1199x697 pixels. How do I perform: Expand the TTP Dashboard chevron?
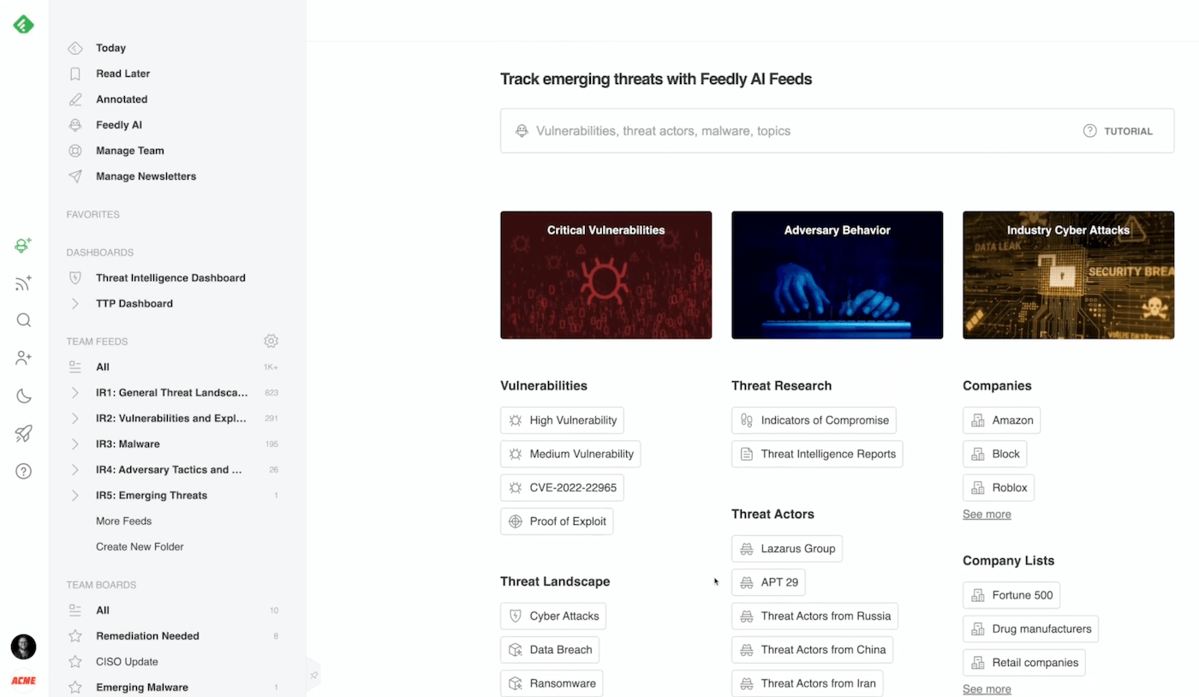tap(75, 303)
